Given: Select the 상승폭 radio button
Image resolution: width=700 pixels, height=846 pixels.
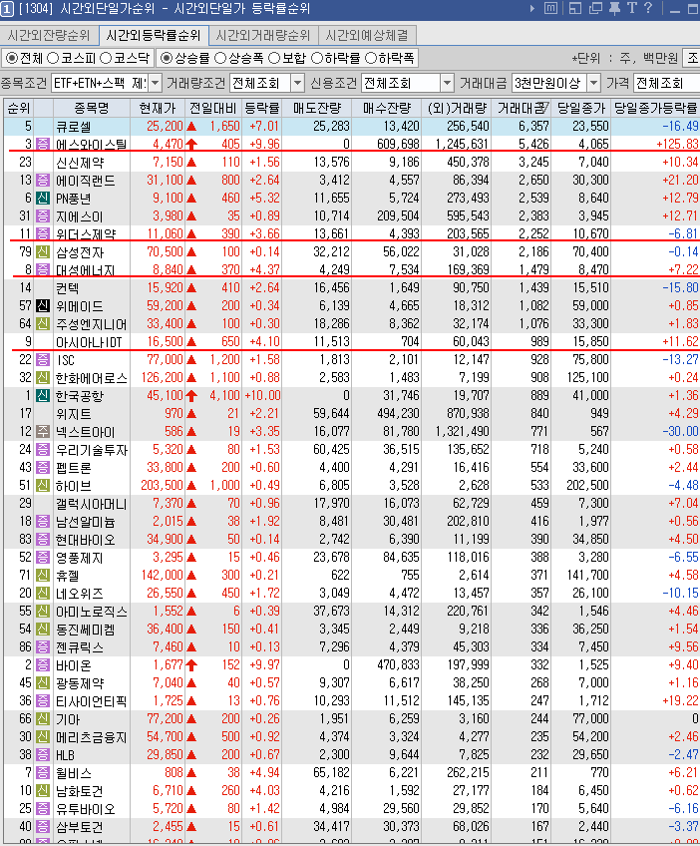Looking at the screenshot, I should [220, 58].
